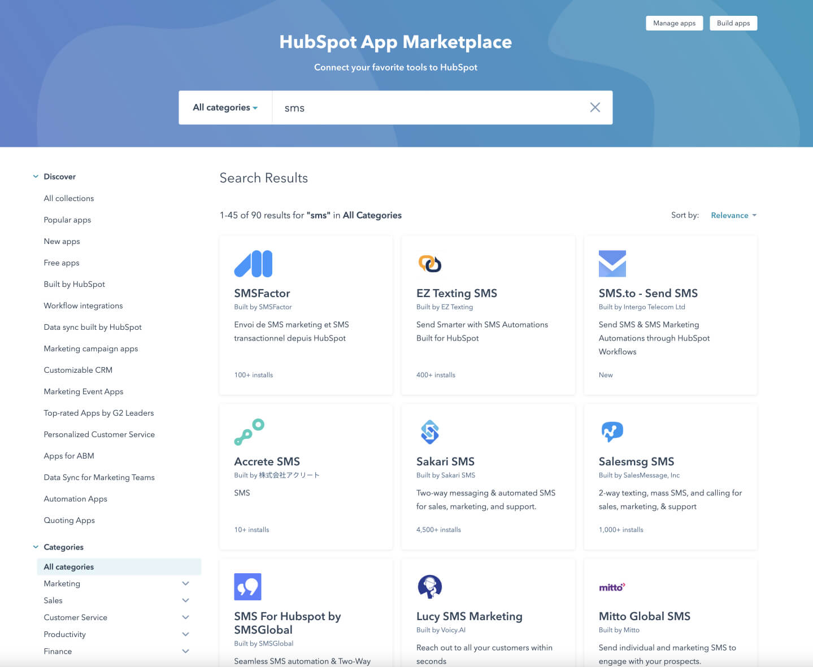This screenshot has width=813, height=667.
Task: Select the Marketing category
Action: pos(62,583)
